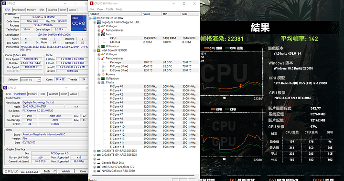Click the Validate button in CPU-Z
Screen dimensions: 344x181
(x=66, y=171)
